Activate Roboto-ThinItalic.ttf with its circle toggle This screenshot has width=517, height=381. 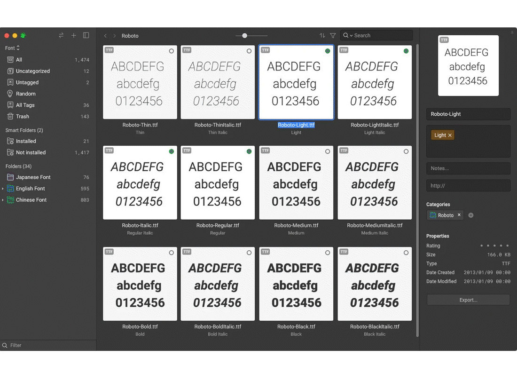[x=249, y=51]
